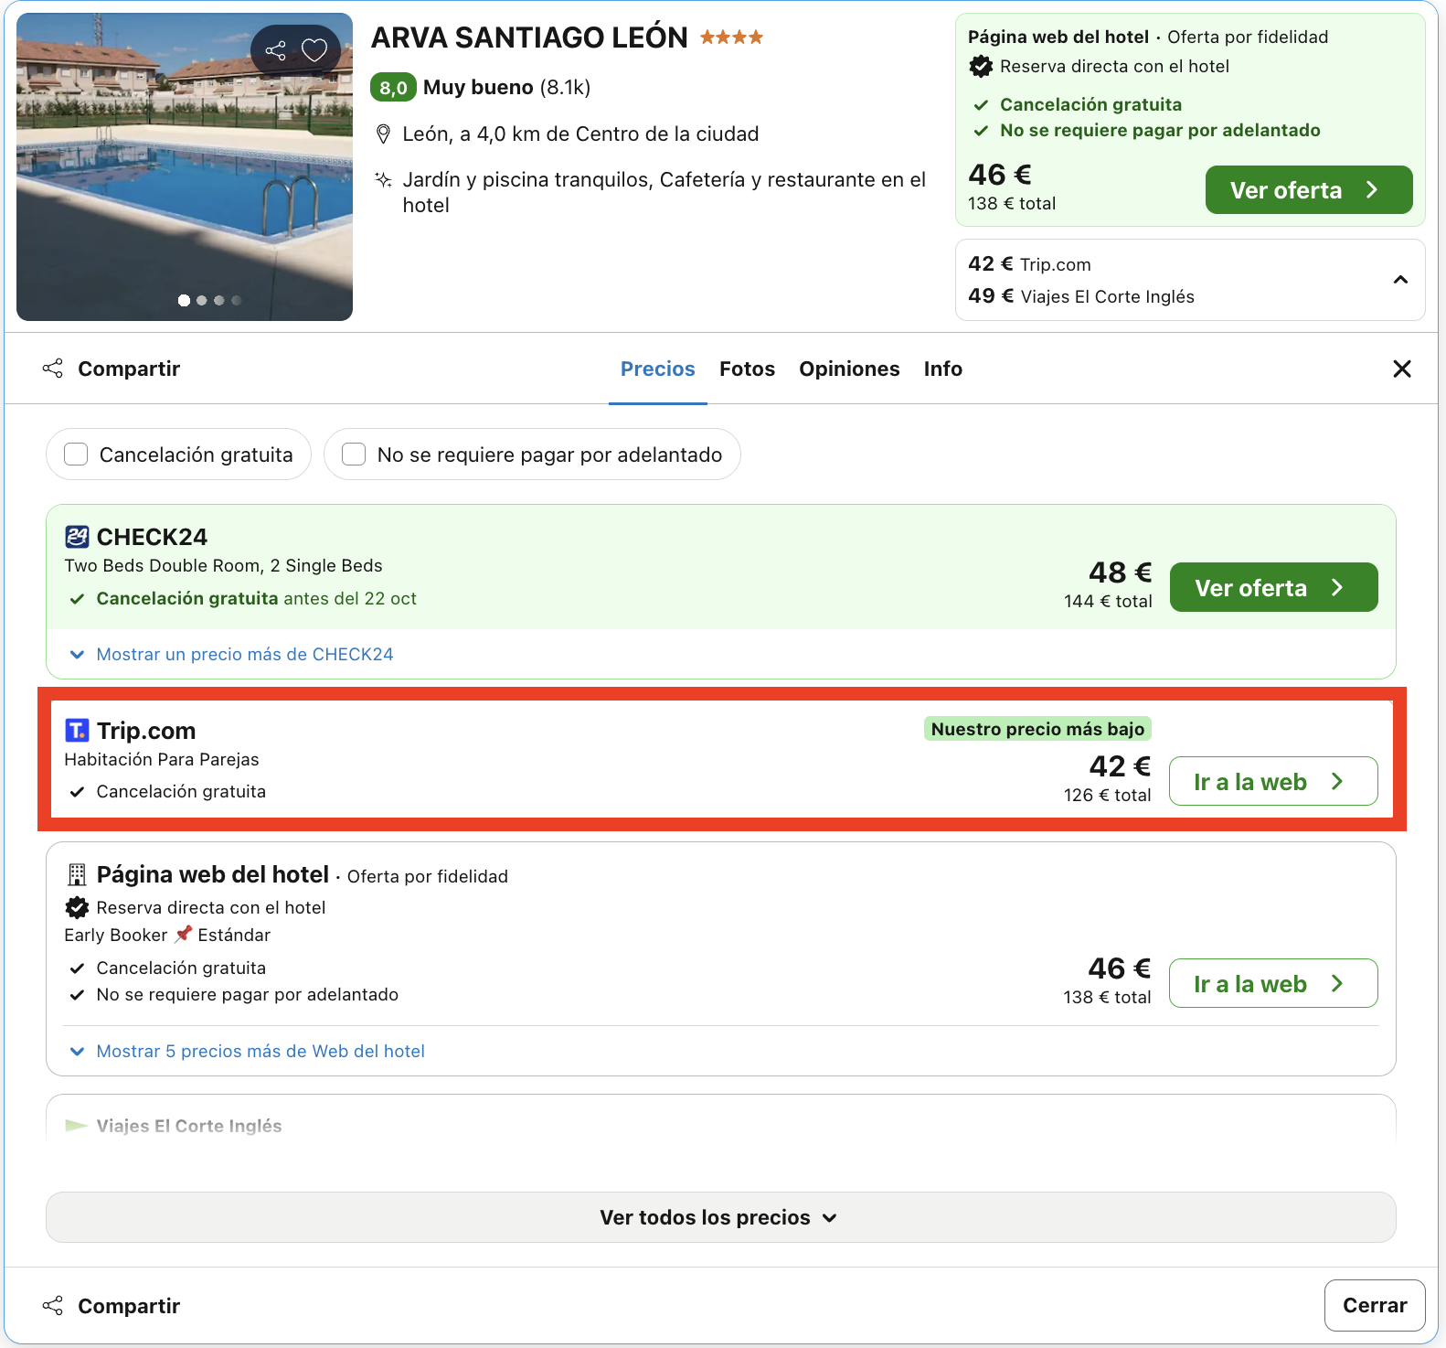Expand Ver todos los precios
This screenshot has width=1446, height=1348.
[x=720, y=1217]
